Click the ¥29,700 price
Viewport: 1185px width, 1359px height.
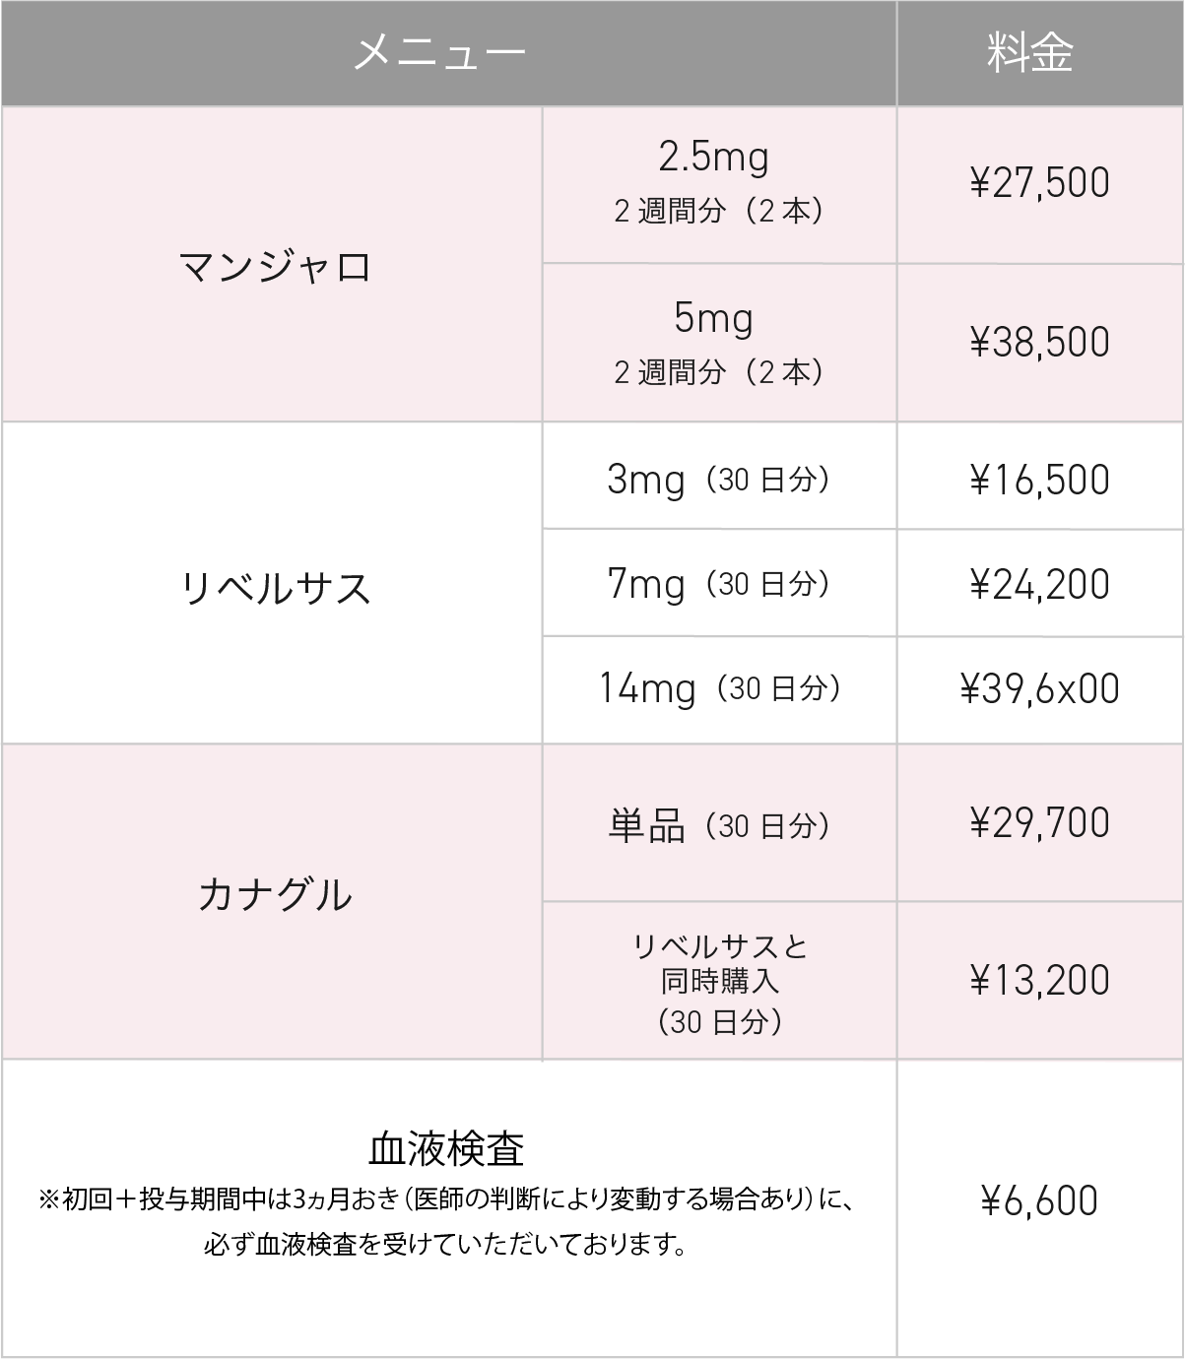(x=1040, y=823)
